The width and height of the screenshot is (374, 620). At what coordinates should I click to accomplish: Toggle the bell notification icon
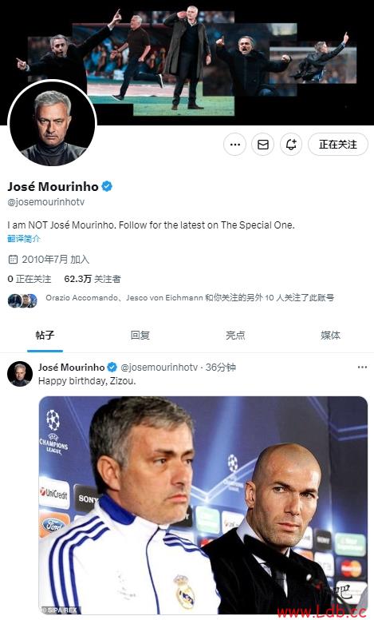tap(291, 145)
